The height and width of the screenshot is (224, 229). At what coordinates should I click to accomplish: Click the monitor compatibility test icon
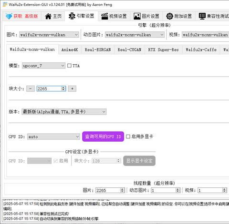[202, 16]
